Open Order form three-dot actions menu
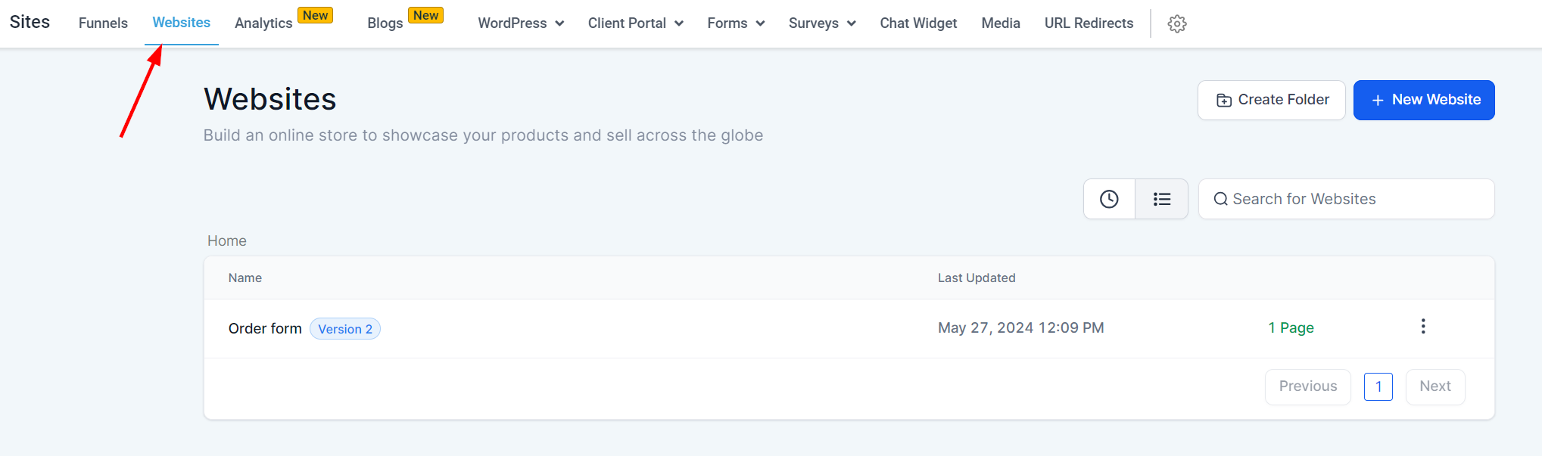Screen dimensions: 1542x456 pyautogui.click(x=1422, y=327)
